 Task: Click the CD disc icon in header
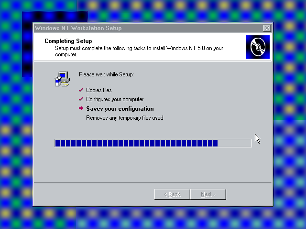pos(258,47)
